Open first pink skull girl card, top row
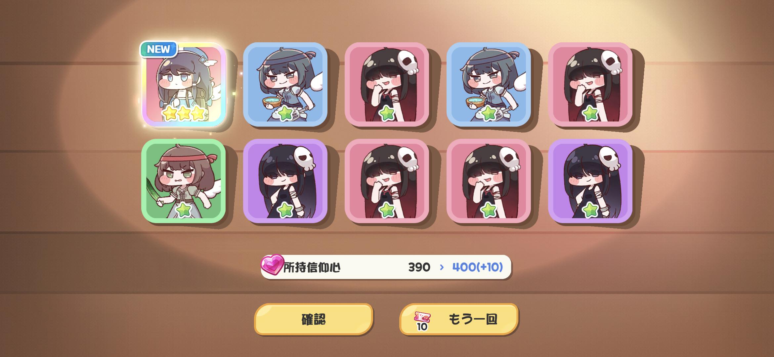 point(387,84)
